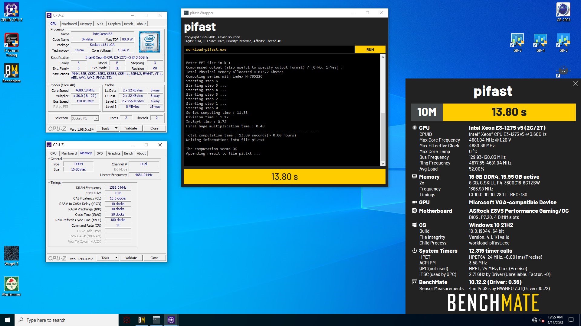Open GB-4 desktop shortcut

pyautogui.click(x=540, y=43)
